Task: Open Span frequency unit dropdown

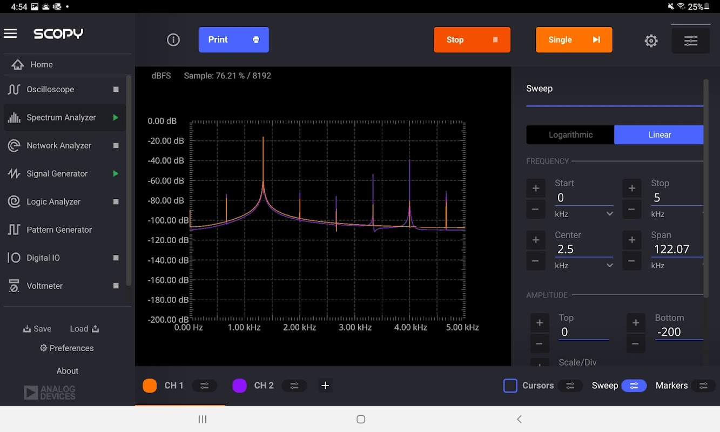Action: [677, 266]
